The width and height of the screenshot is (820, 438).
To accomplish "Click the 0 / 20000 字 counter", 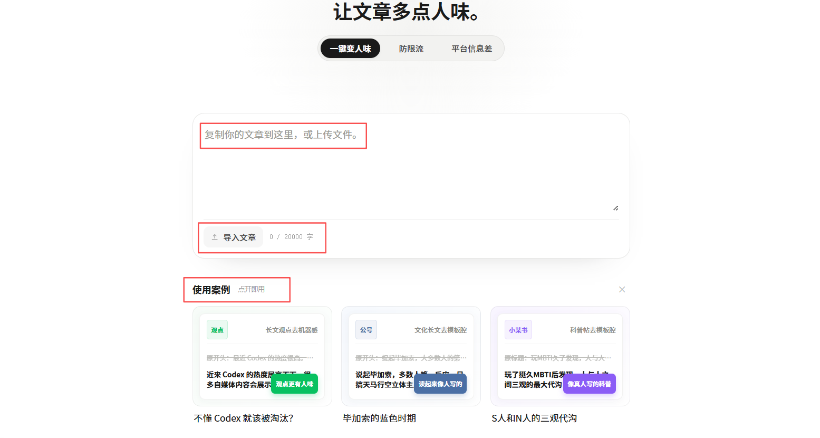I will 291,237.
